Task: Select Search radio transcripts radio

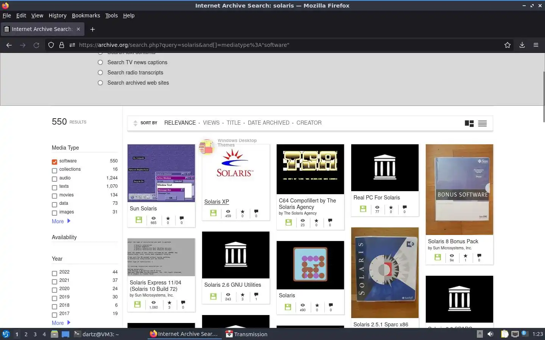Action: click(100, 73)
